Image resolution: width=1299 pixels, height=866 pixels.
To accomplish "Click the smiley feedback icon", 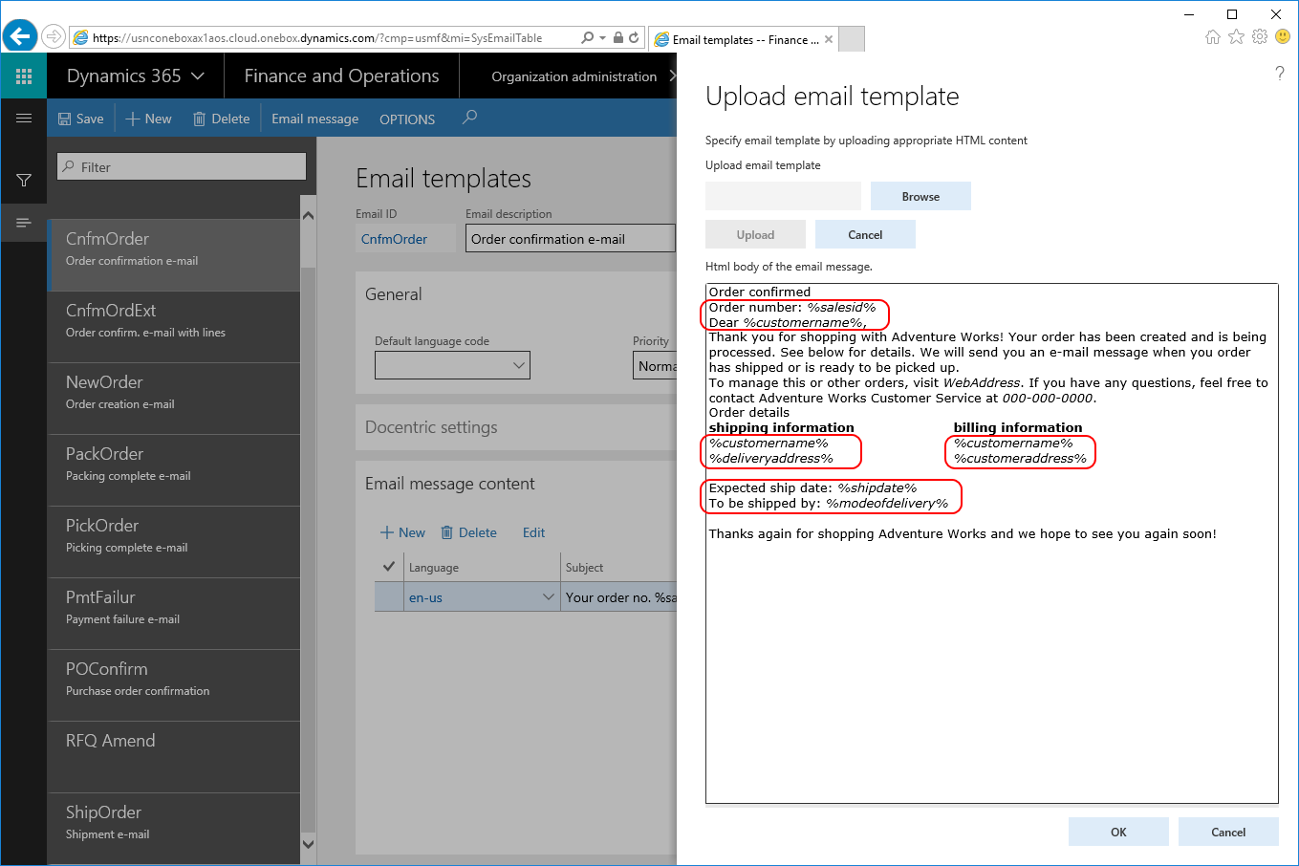I will tap(1283, 37).
